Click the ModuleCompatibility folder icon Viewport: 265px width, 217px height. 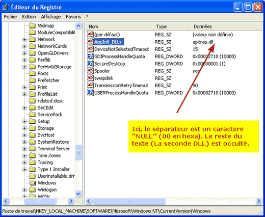point(32,33)
